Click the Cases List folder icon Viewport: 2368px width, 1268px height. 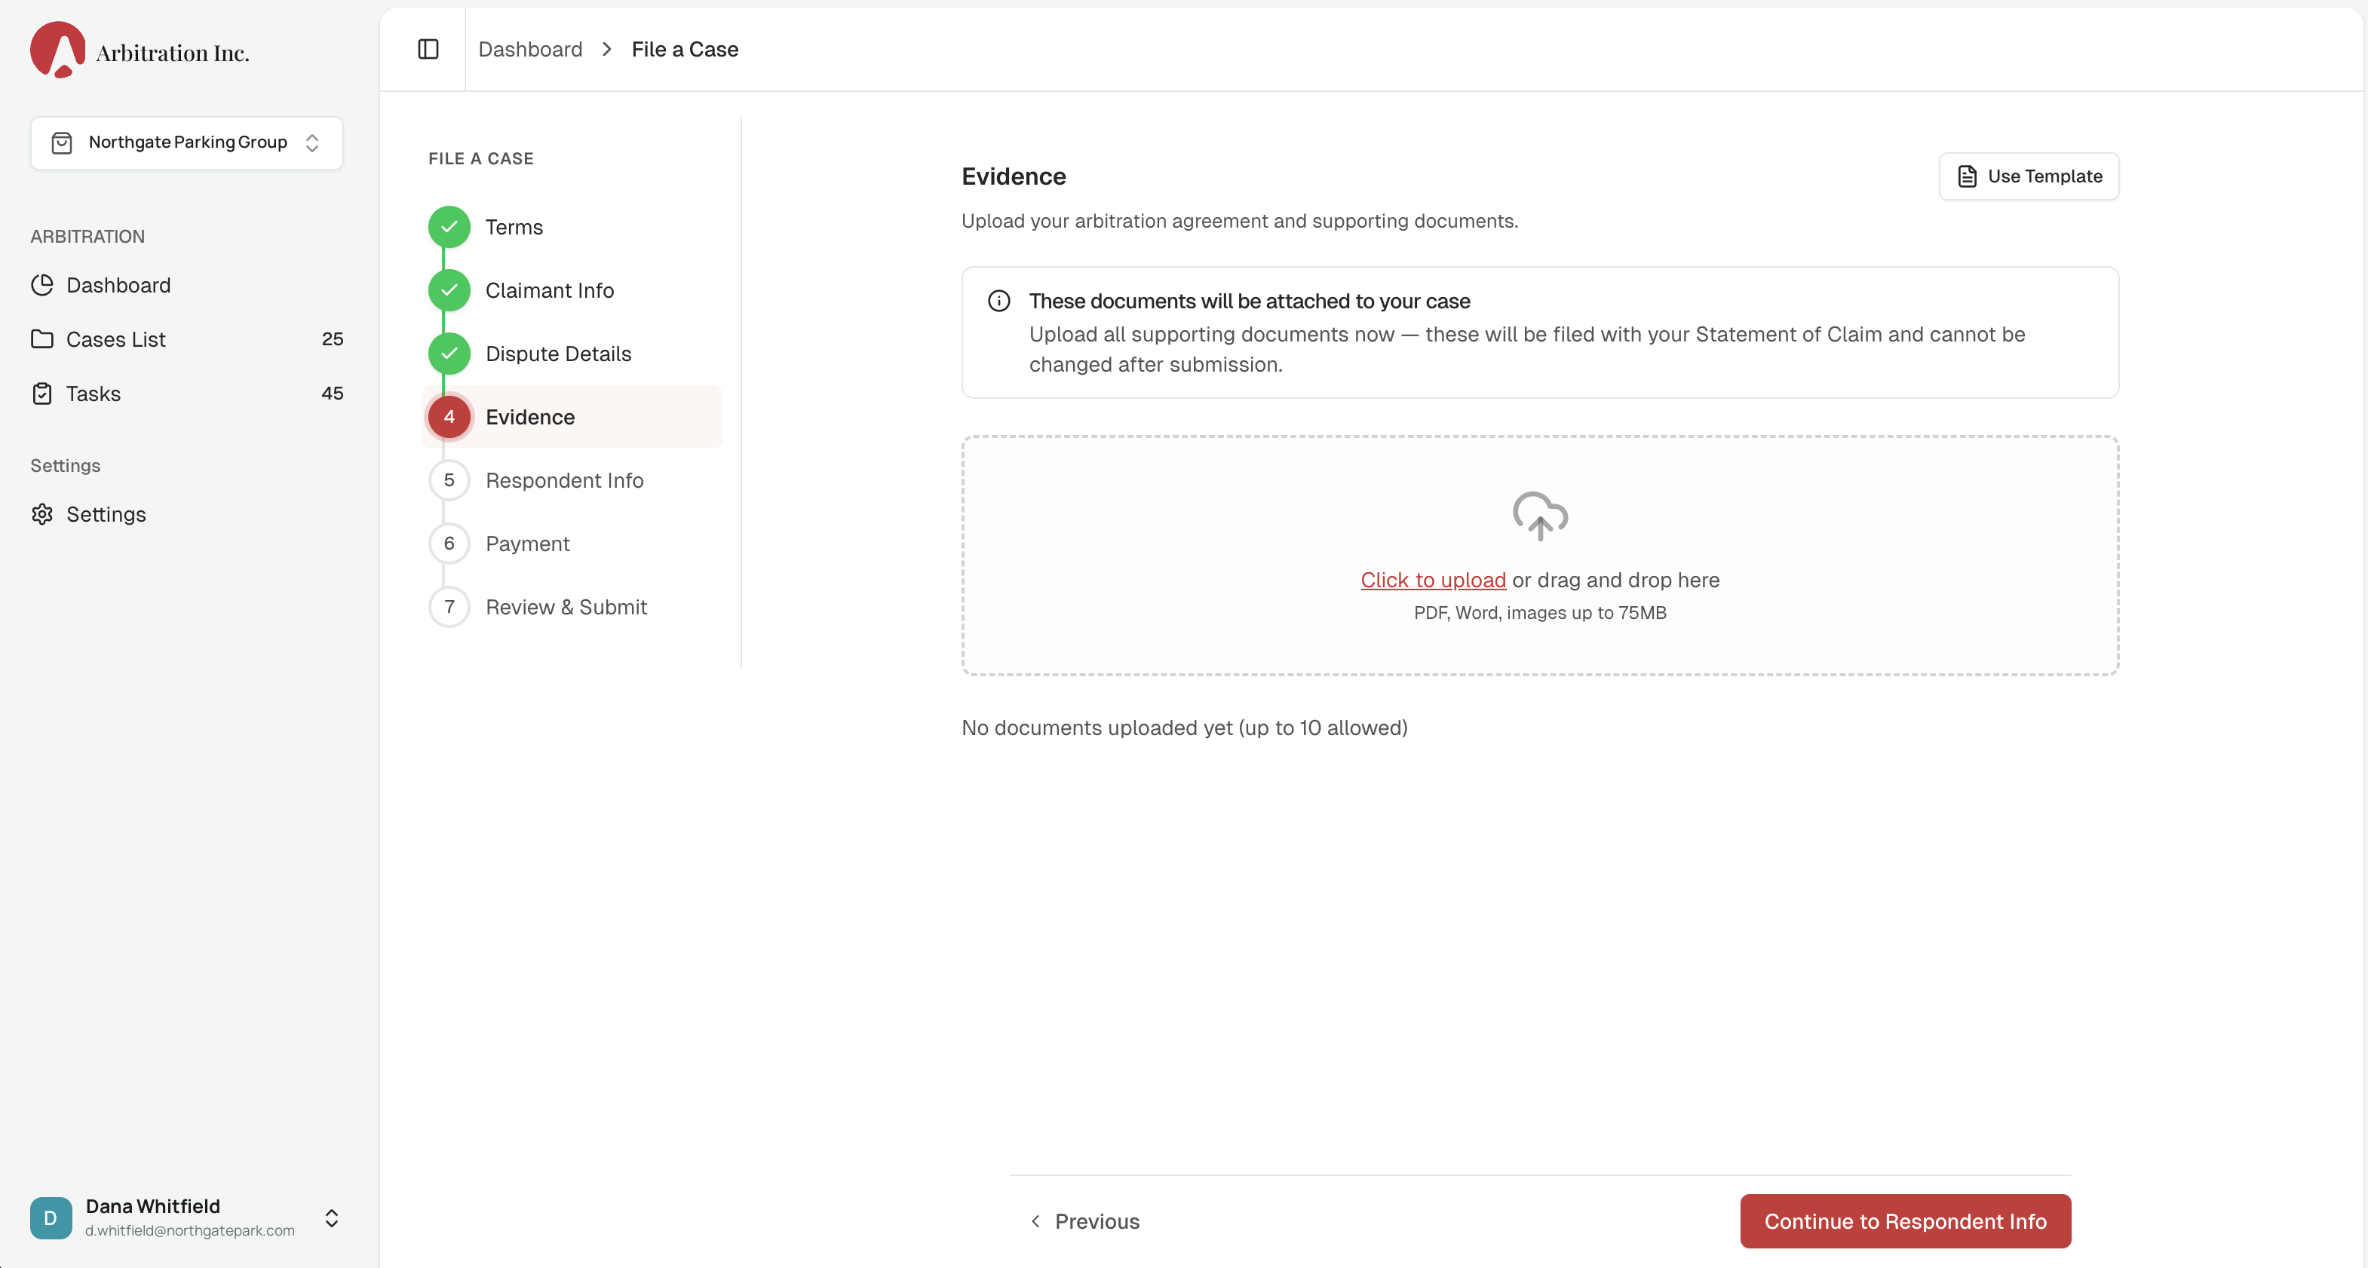[x=42, y=339]
